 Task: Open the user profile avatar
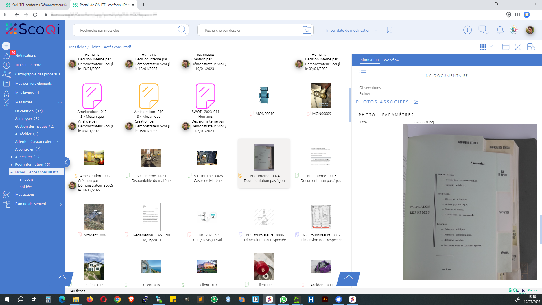point(530,30)
